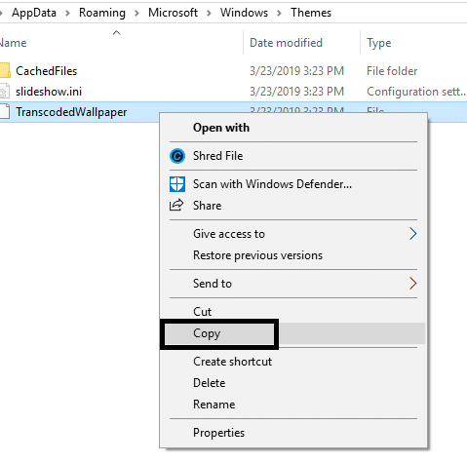Choose Scan with Windows Defender
This screenshot has height=463, width=467.
pos(293,184)
